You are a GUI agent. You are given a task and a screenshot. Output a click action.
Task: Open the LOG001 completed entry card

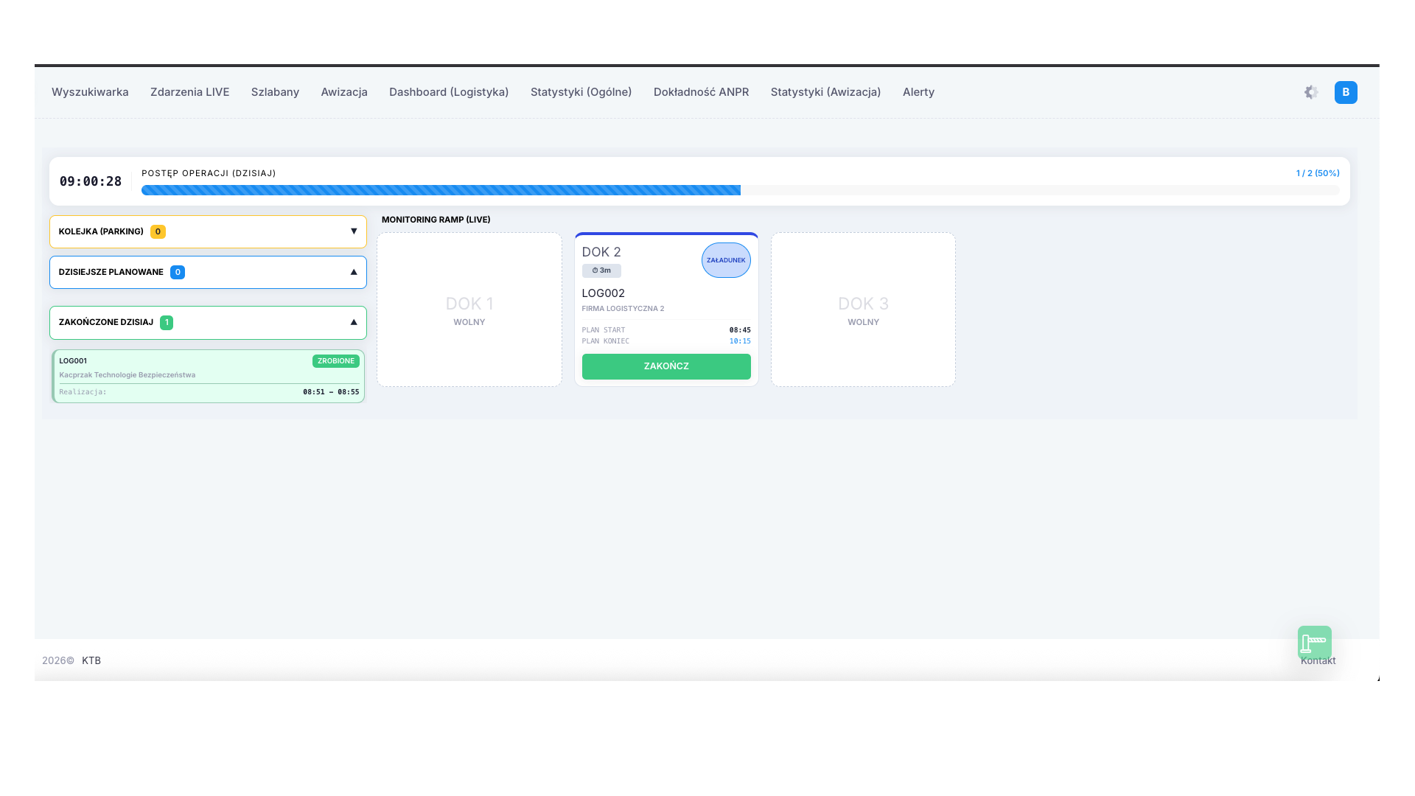[208, 376]
